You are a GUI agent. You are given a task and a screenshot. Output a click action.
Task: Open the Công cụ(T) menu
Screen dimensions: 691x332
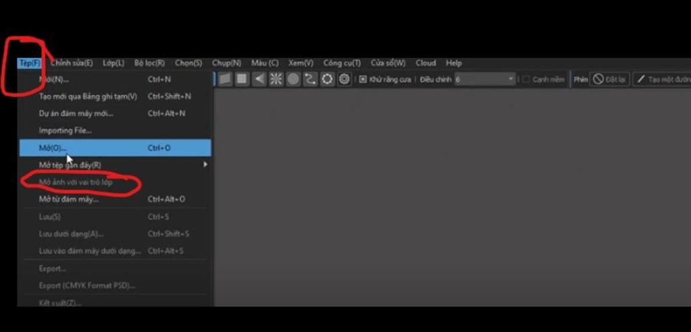coord(341,63)
